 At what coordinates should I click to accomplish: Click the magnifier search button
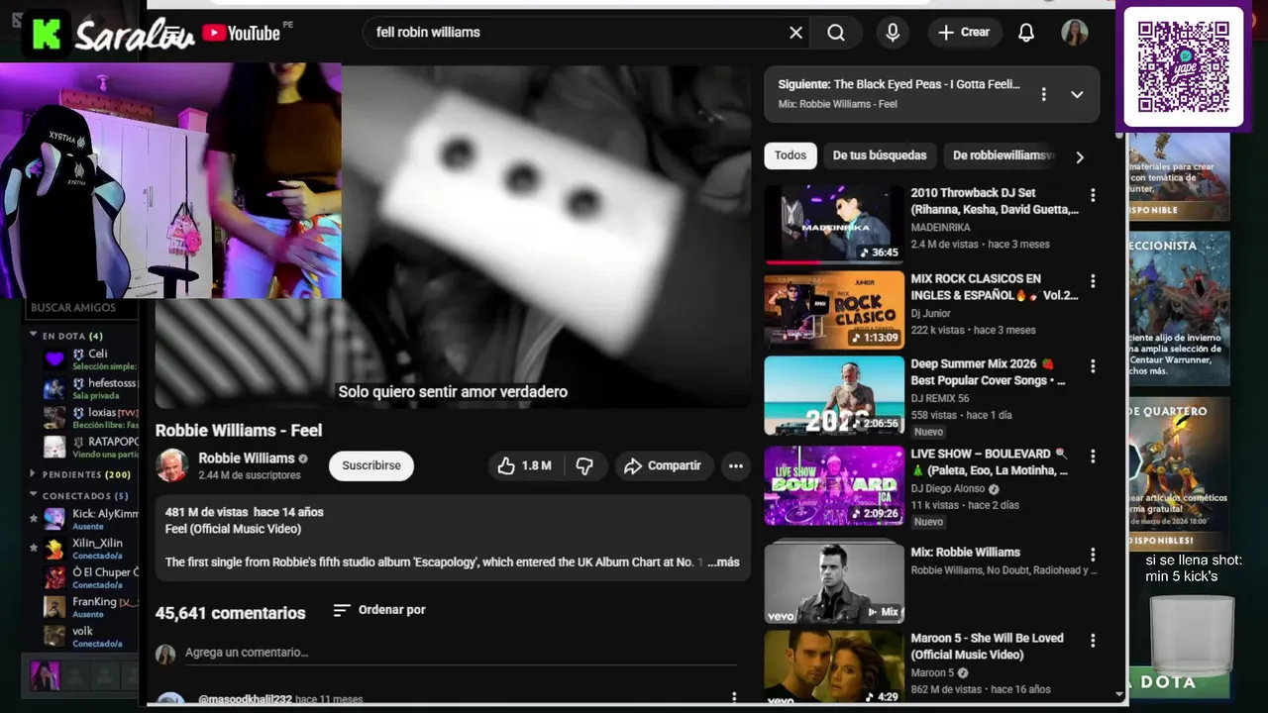tap(836, 33)
